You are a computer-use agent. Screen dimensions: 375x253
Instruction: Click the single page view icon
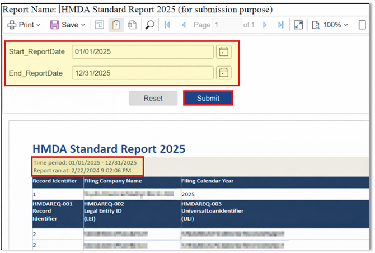click(x=362, y=25)
